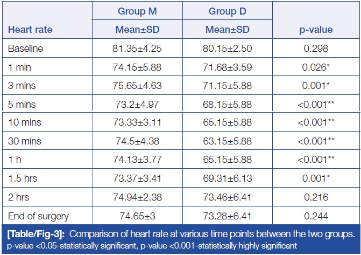This screenshot has width=361, height=255.
Task: Click the p-value 0.216 in the 2 hrs row
Action: tap(315, 198)
